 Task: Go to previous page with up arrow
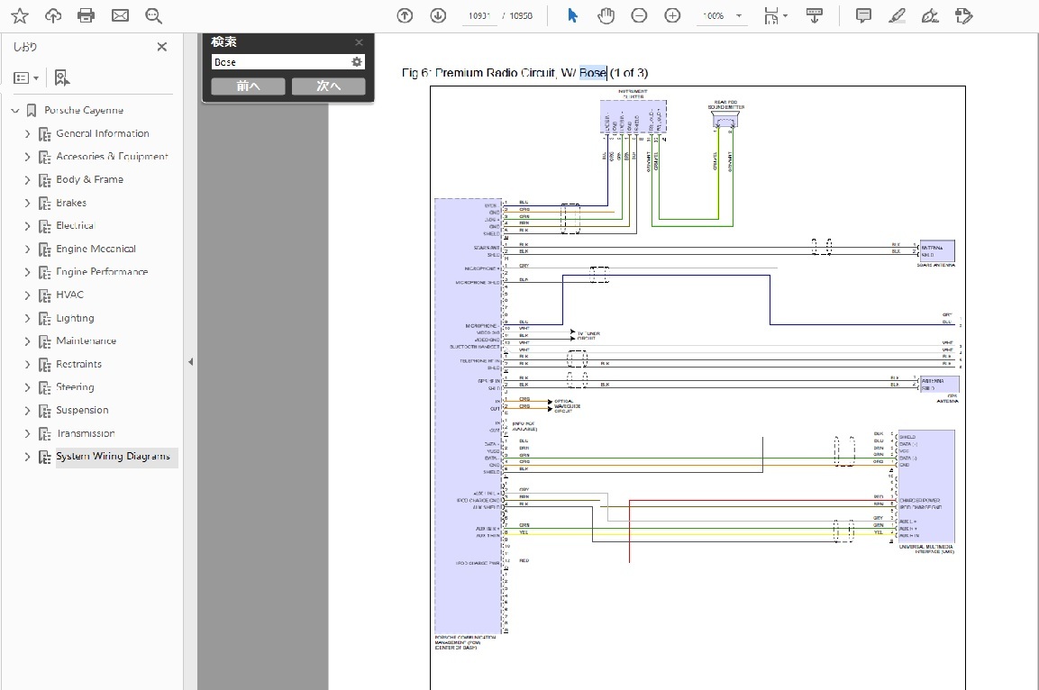click(405, 15)
